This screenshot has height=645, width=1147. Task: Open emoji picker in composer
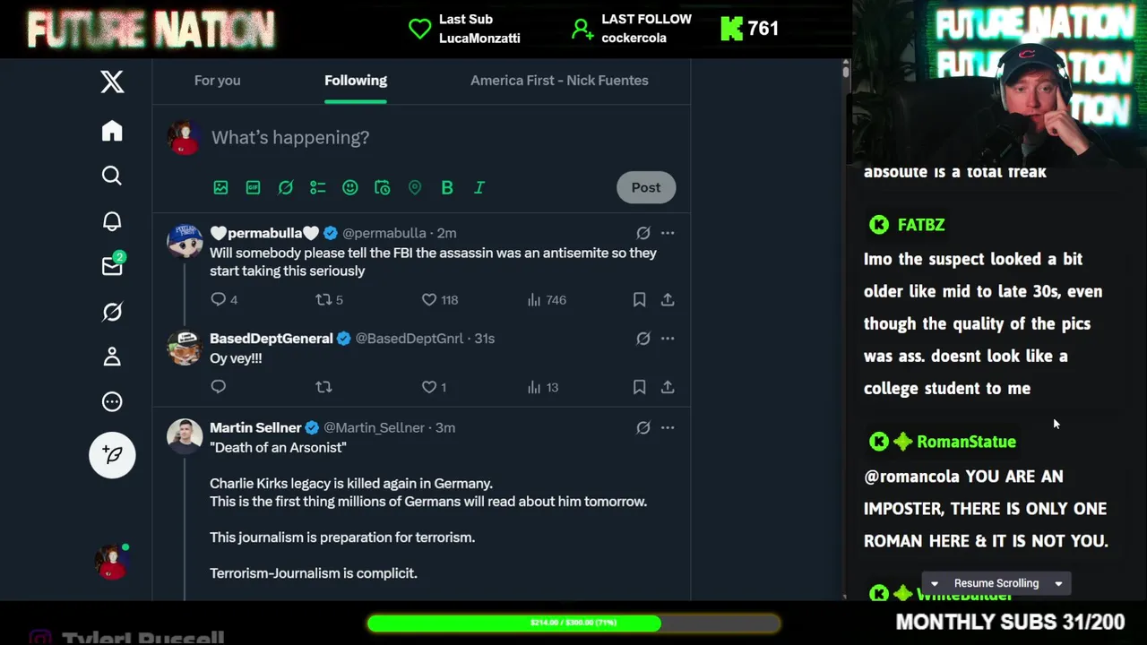tap(349, 187)
